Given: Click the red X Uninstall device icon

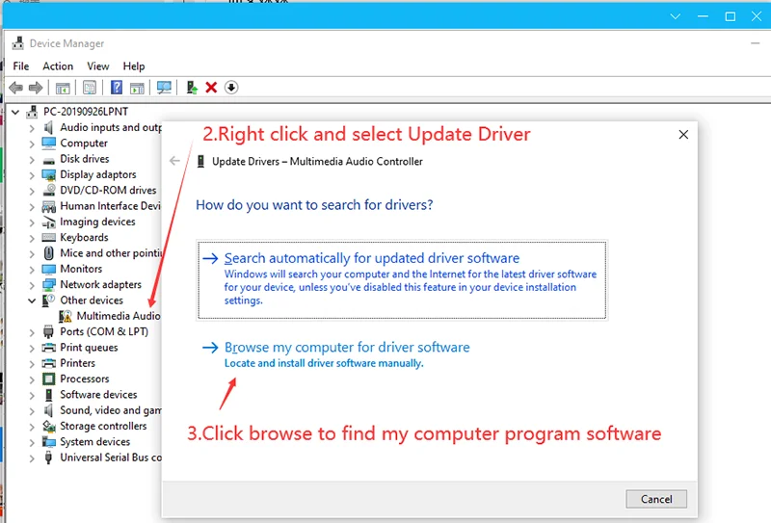Looking at the screenshot, I should [x=211, y=88].
